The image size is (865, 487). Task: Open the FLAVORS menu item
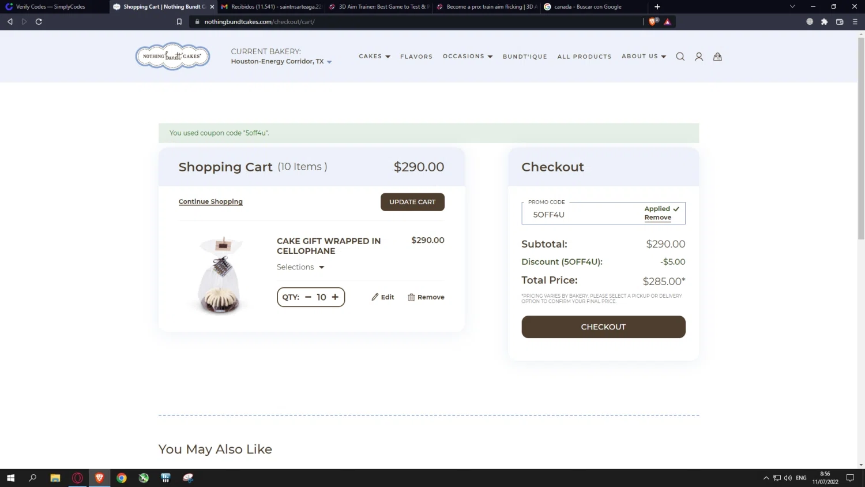pyautogui.click(x=416, y=57)
